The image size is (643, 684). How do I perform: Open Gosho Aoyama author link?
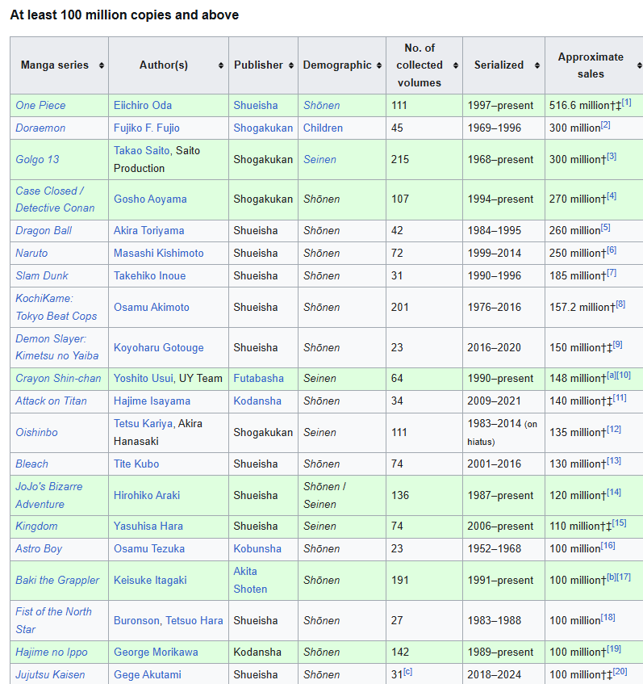150,199
